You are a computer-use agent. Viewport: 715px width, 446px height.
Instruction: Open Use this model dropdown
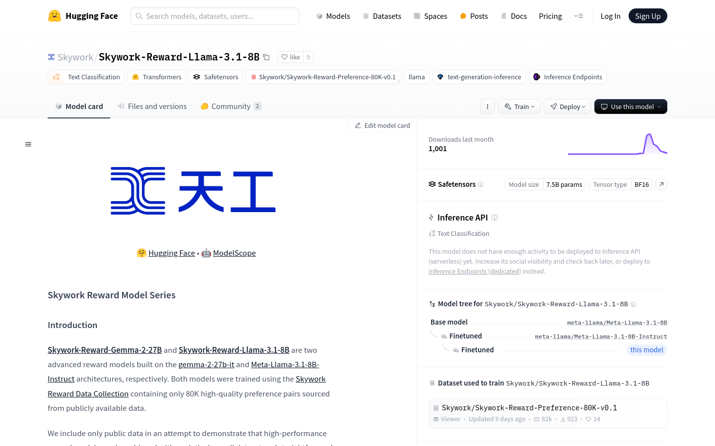coord(631,107)
